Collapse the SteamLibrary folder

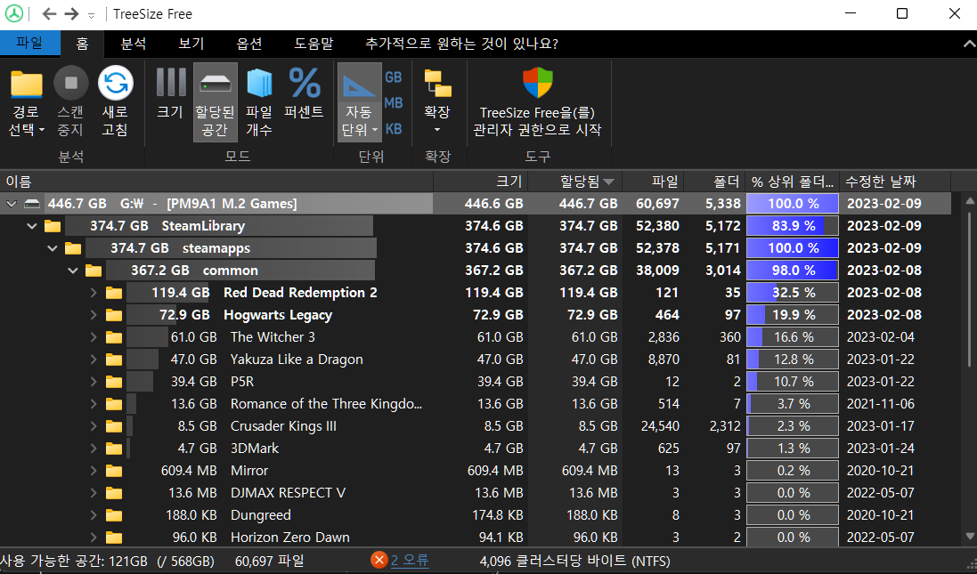point(32,226)
